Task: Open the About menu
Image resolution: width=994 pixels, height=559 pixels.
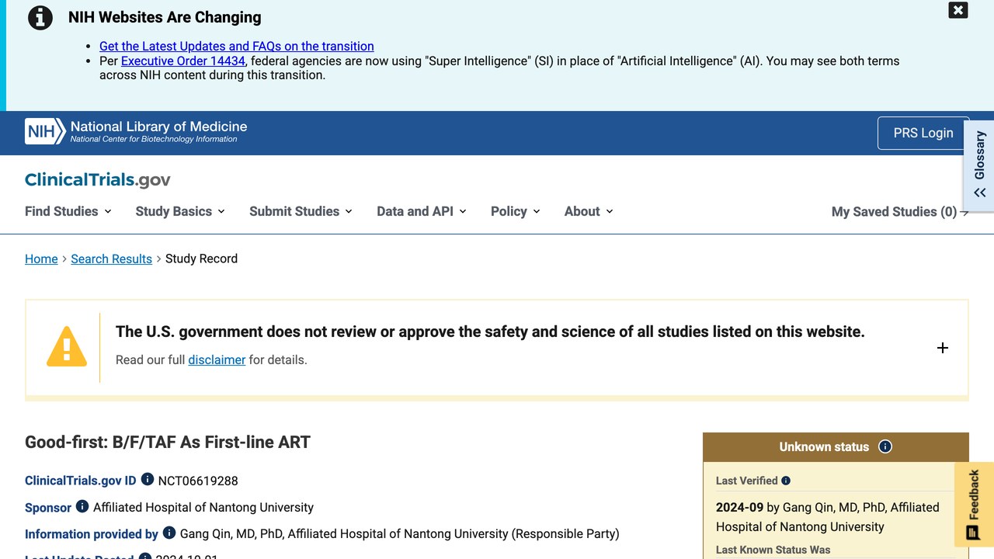Action: [589, 211]
